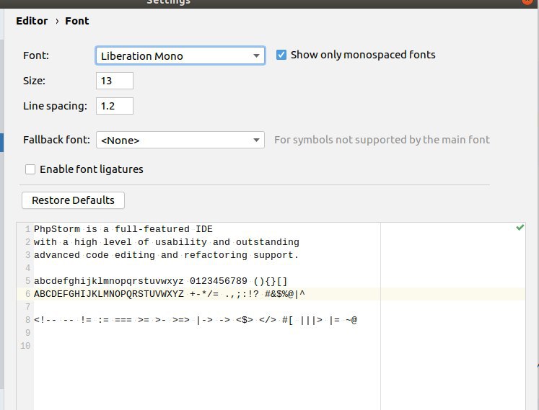
Task: Click into the Line spacing field
Action: 115,106
